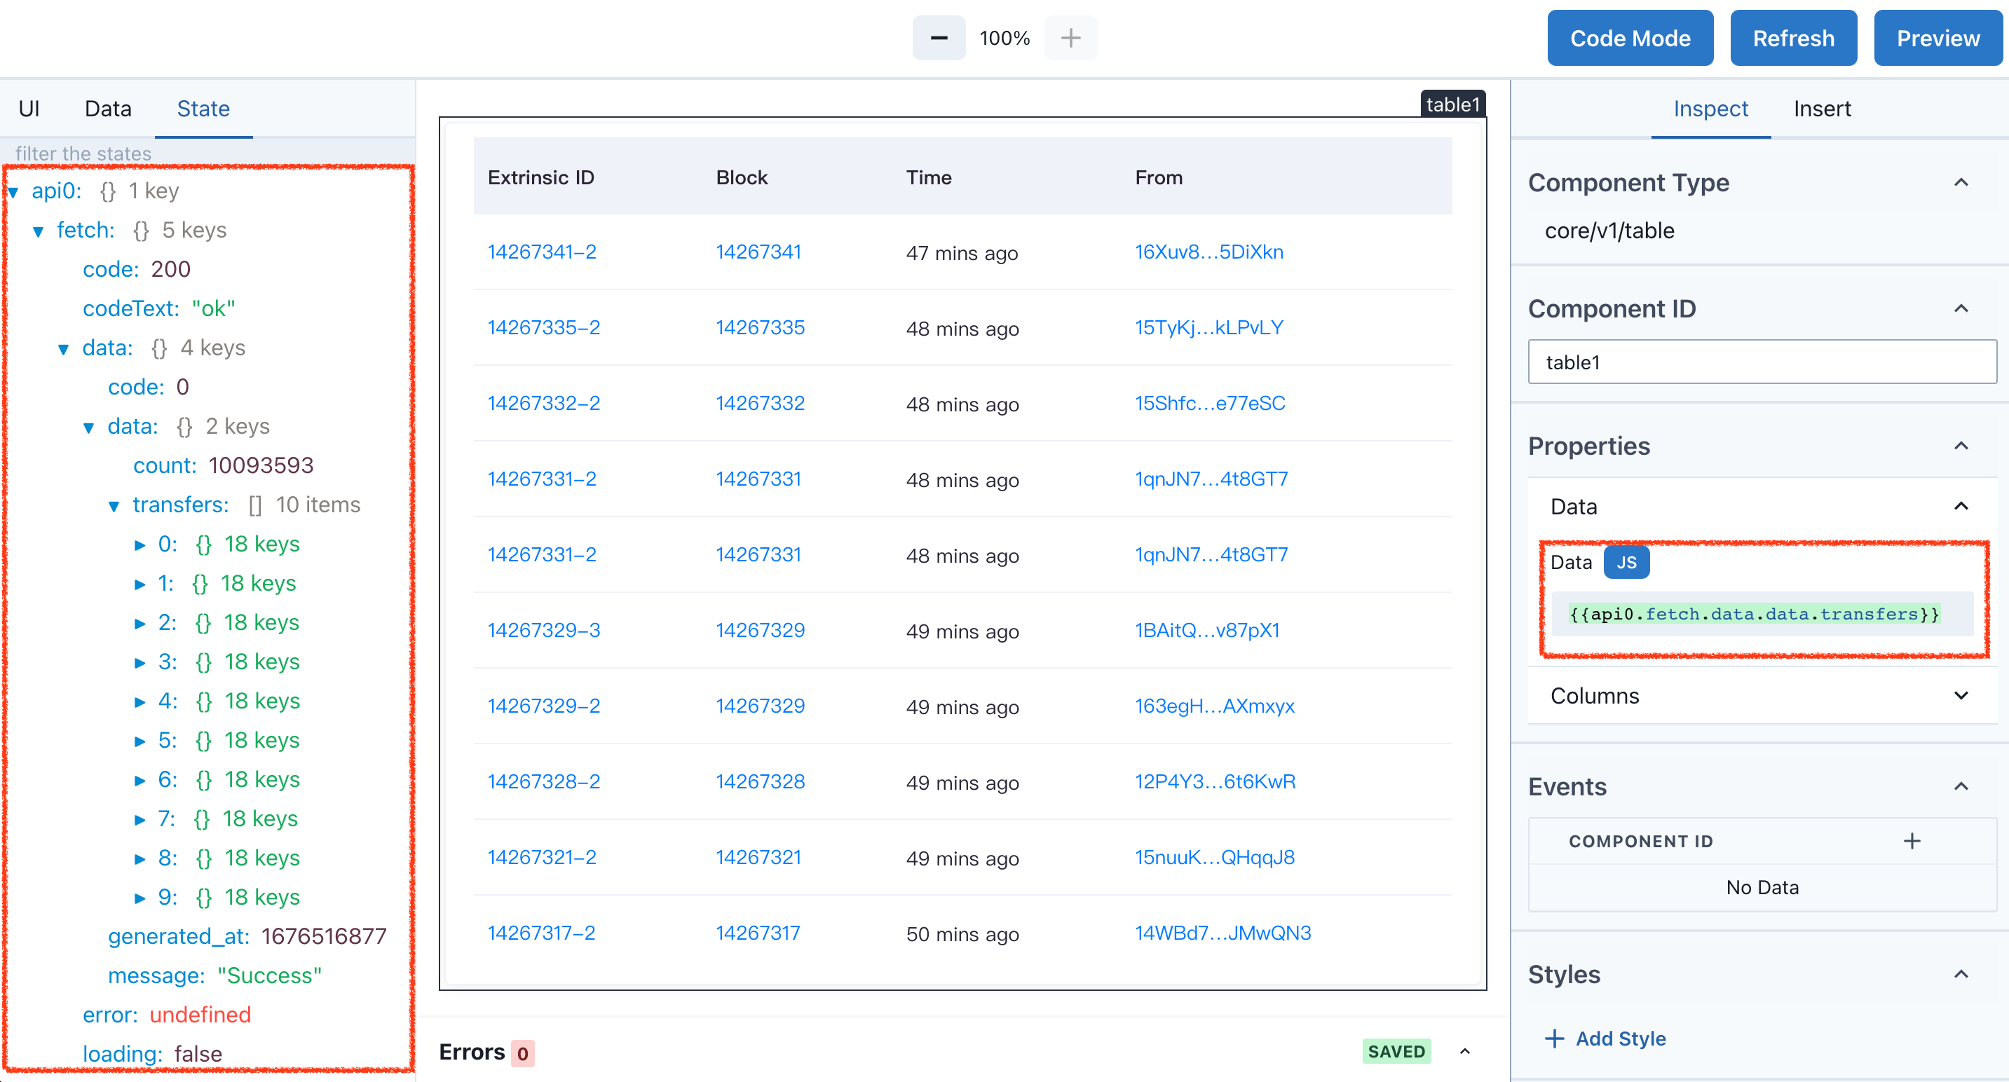The width and height of the screenshot is (2009, 1082).
Task: Add a new event handler plus icon
Action: (x=1912, y=840)
